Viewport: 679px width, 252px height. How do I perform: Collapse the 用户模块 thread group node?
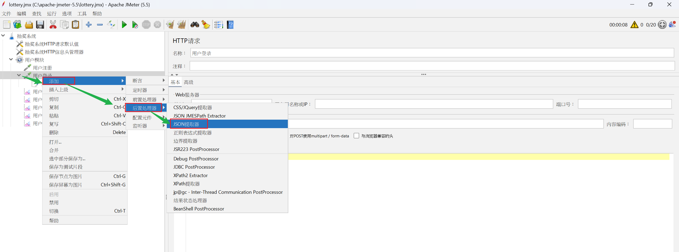11,59
